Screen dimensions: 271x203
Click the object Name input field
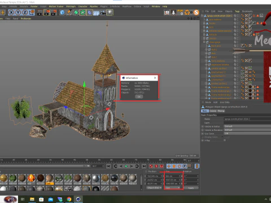point(247,119)
